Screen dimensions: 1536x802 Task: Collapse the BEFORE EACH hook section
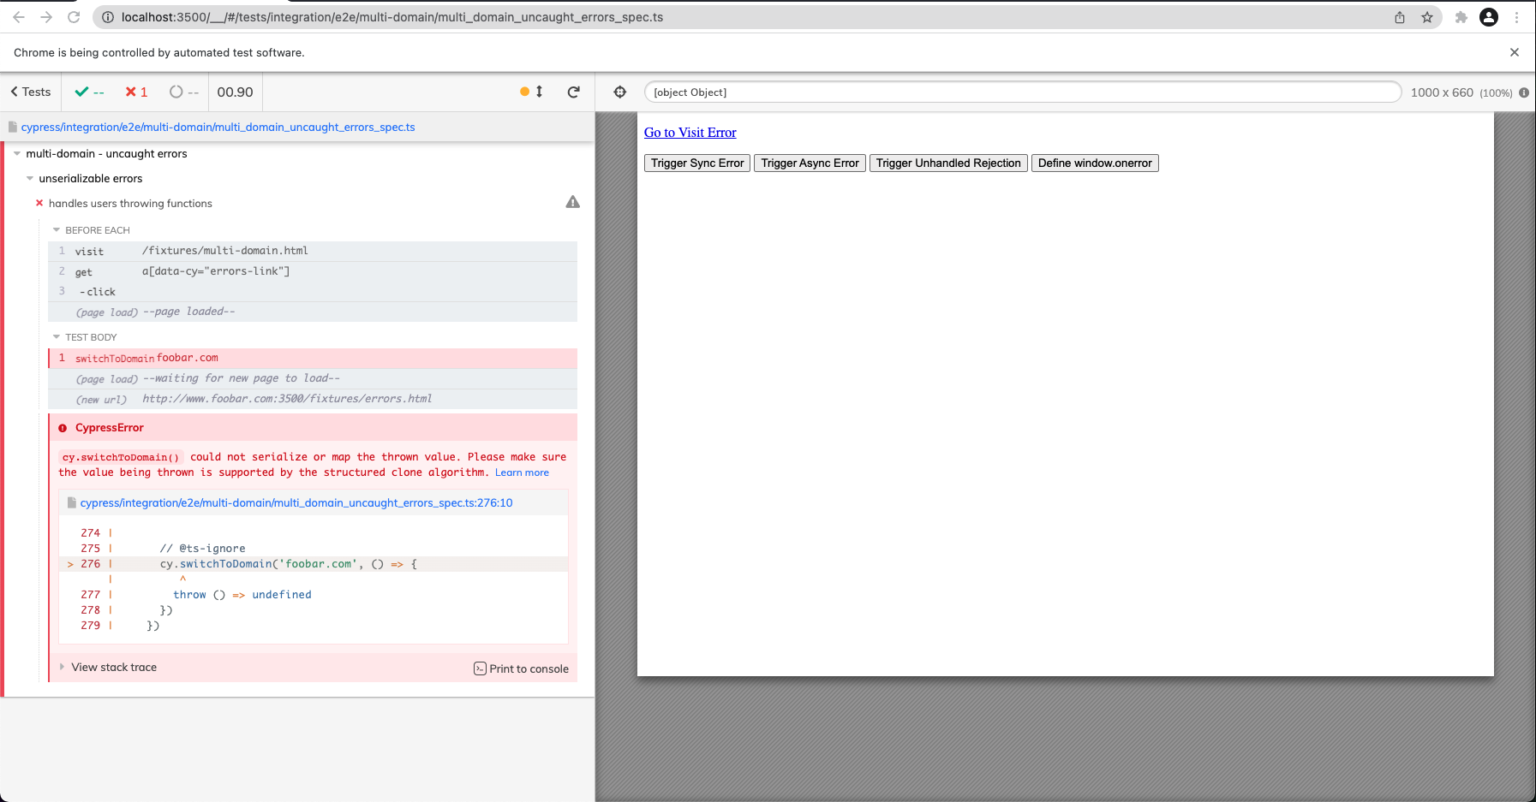97,230
